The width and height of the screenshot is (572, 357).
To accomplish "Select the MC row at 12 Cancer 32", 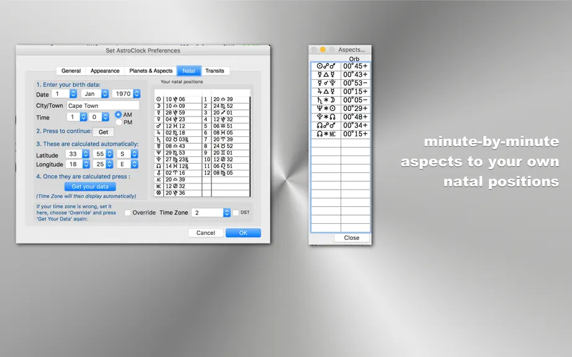I will coord(178,186).
